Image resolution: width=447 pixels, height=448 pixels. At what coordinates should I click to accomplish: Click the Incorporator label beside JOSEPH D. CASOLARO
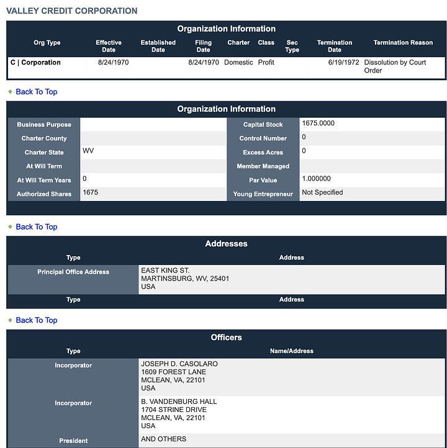[73, 365]
